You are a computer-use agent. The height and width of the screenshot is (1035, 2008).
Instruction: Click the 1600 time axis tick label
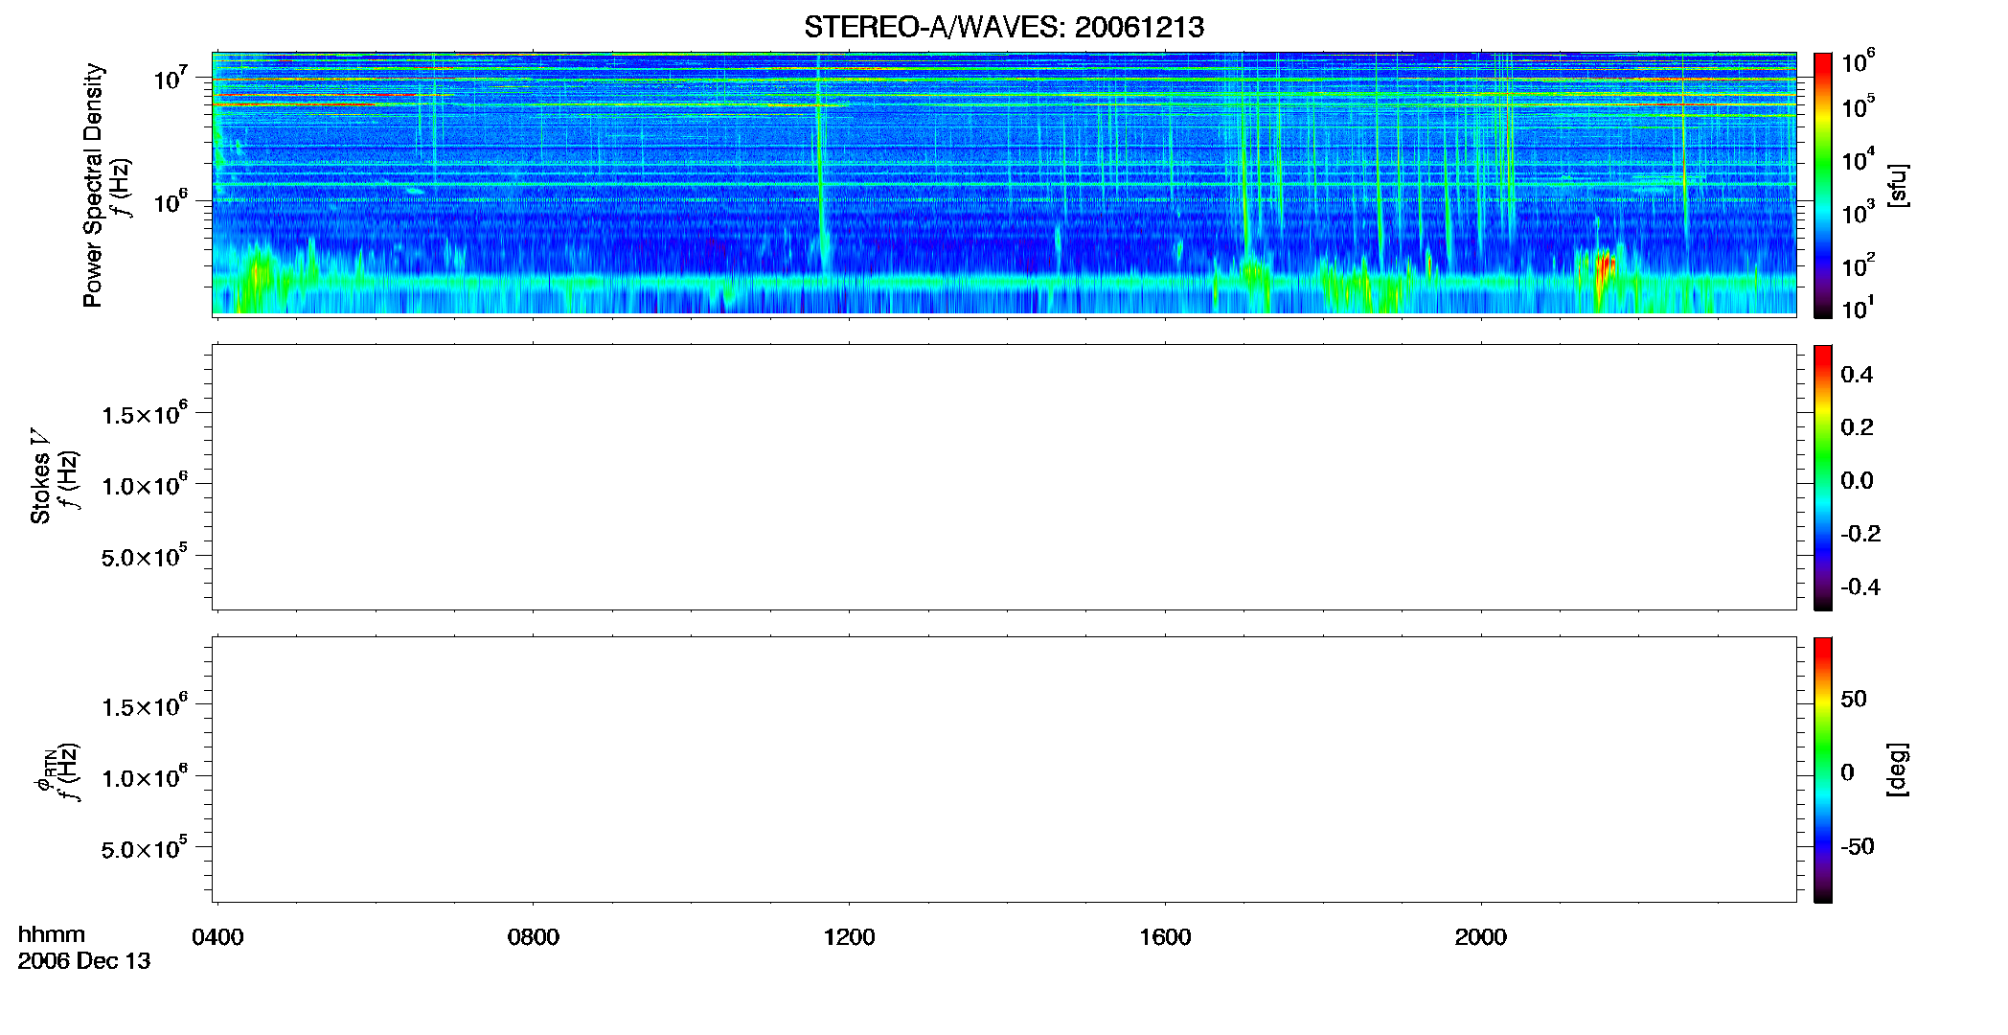click(x=1165, y=937)
